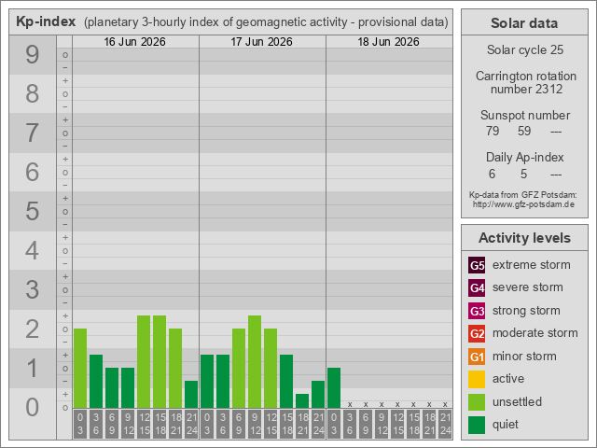Click 'Carrington rotation number 2312' text

526,82
